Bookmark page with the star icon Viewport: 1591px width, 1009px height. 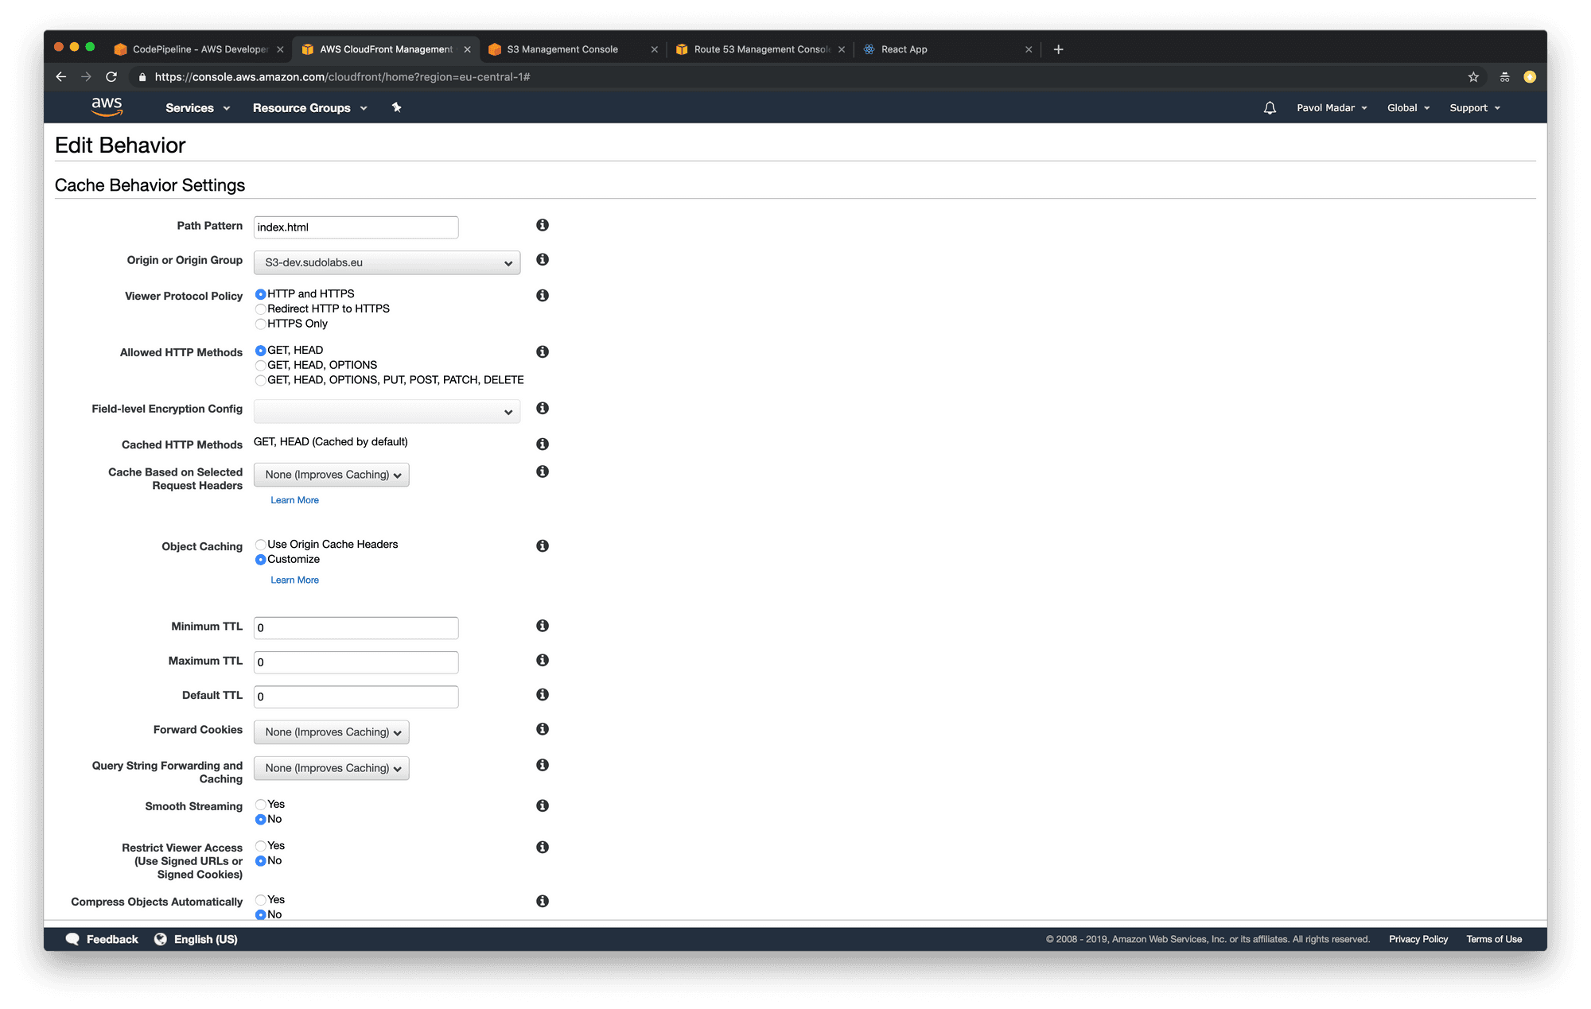(x=1473, y=77)
